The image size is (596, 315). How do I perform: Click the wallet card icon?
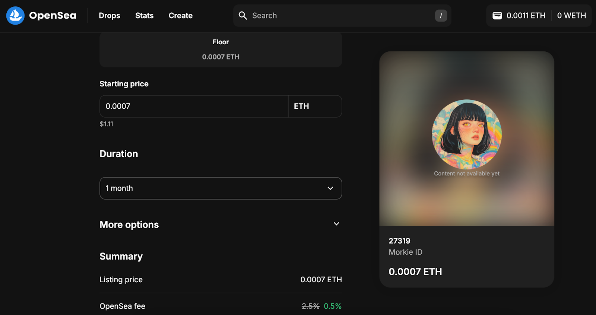[x=497, y=16]
